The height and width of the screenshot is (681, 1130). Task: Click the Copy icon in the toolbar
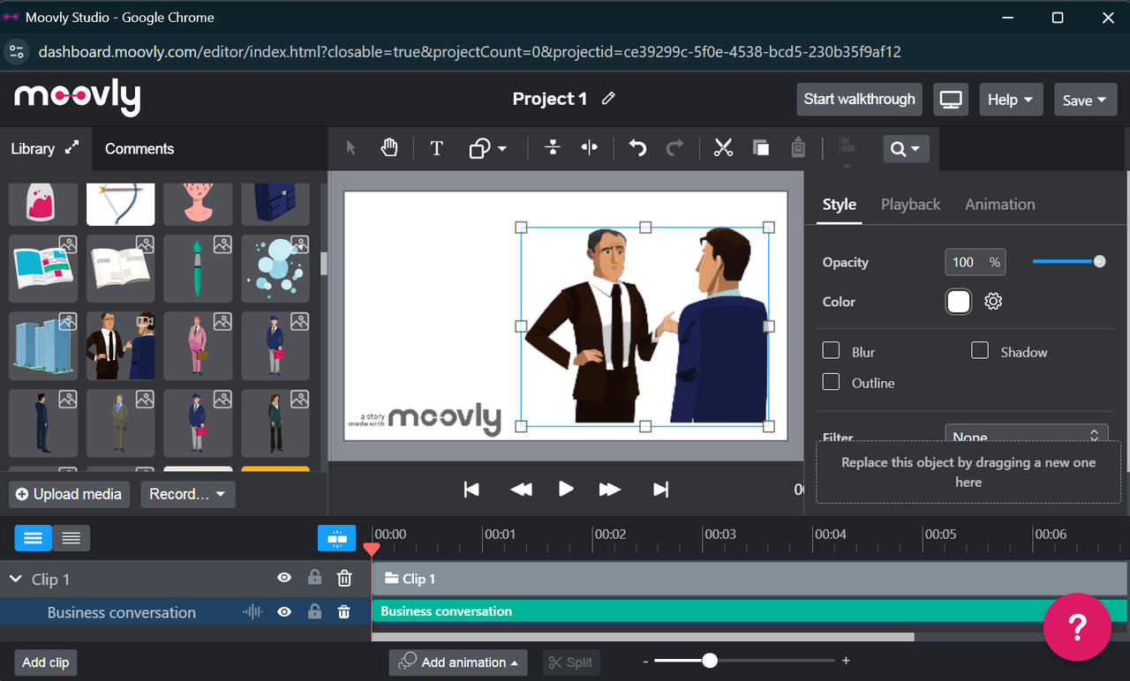pos(760,147)
